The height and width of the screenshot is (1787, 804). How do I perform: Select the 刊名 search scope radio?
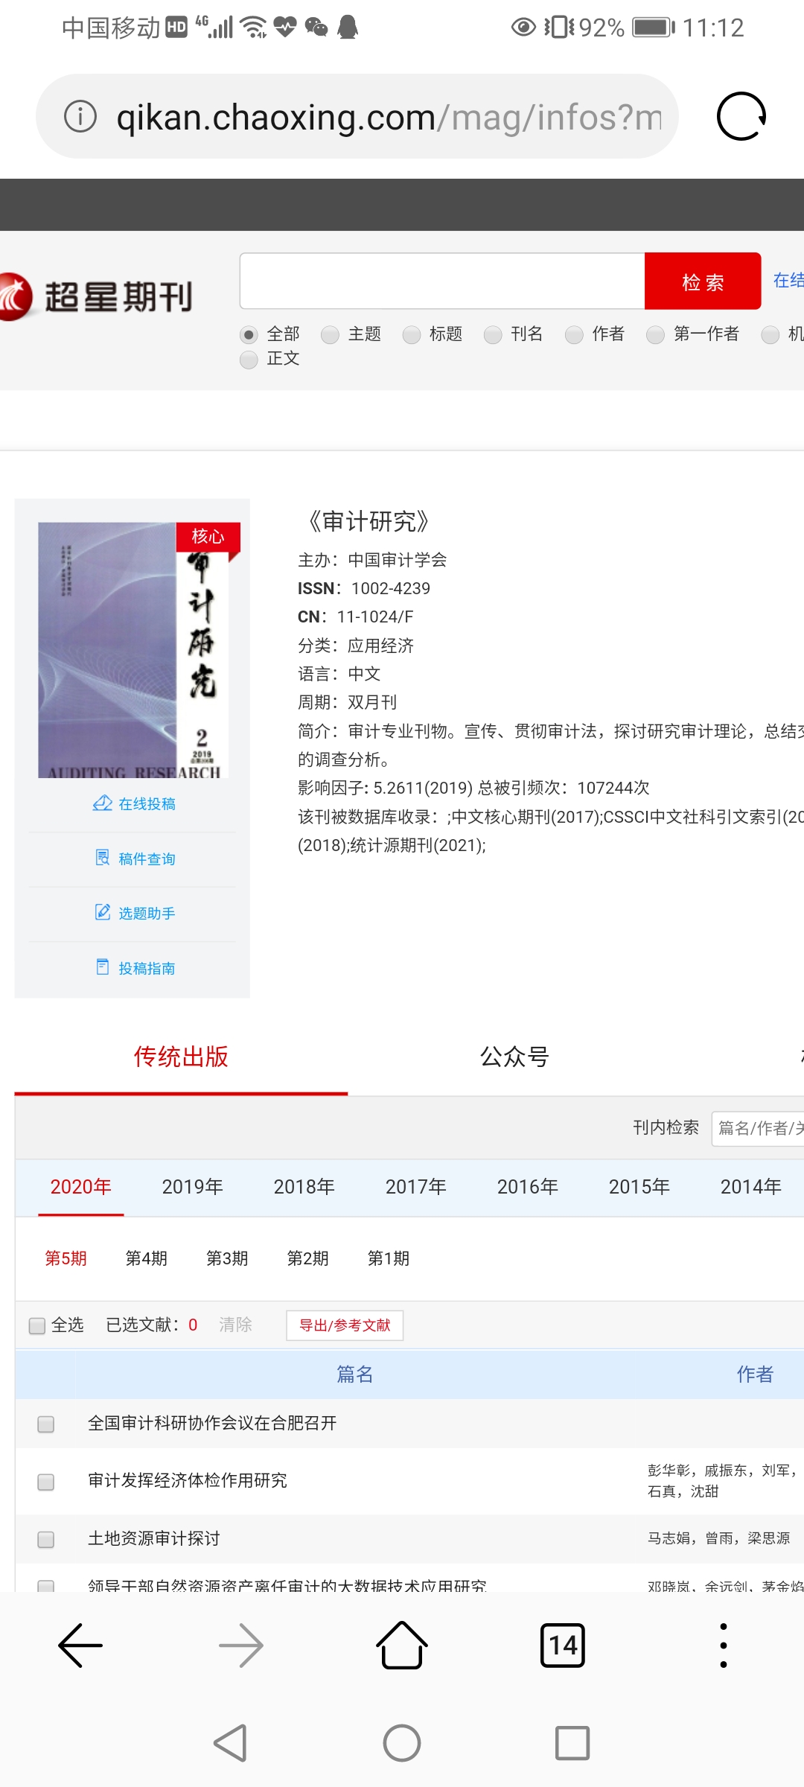click(492, 334)
